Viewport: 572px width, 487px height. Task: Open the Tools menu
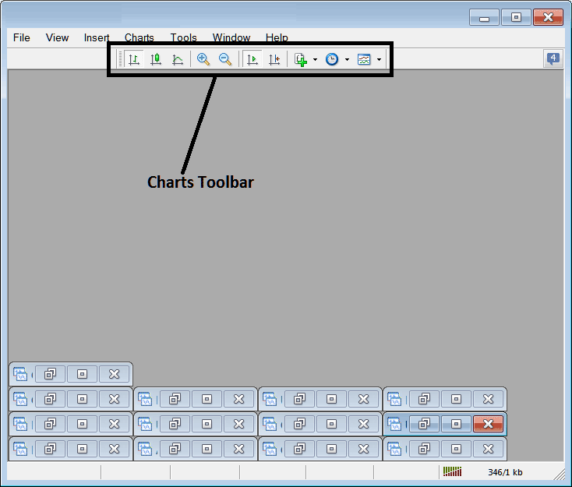(184, 37)
